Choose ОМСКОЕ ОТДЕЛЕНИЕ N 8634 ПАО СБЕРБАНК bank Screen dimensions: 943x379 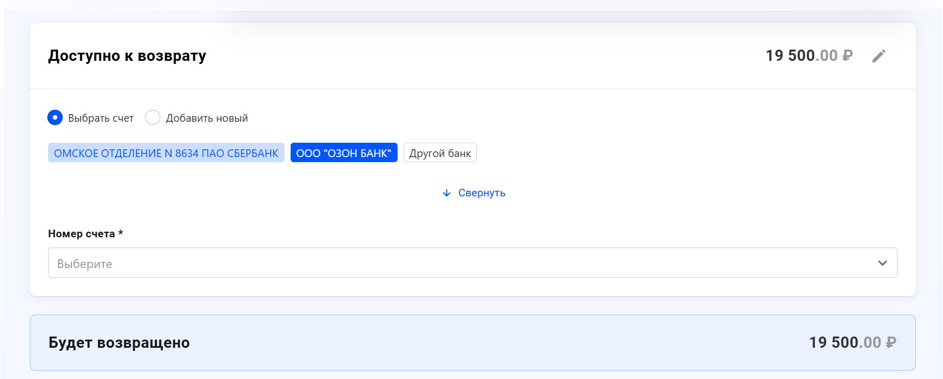point(166,153)
